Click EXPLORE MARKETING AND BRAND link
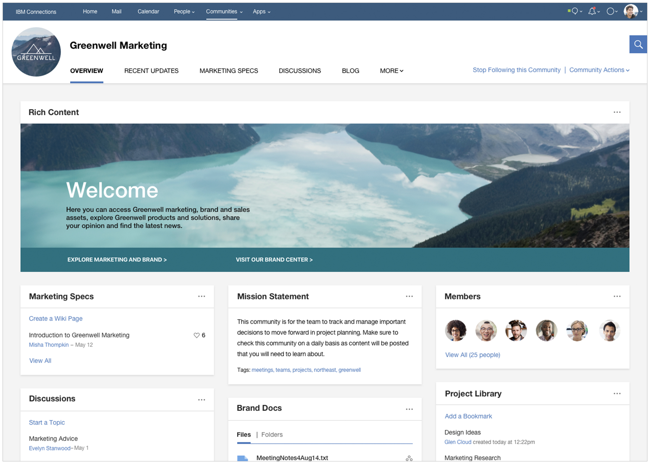This screenshot has height=464, width=650. 117,259
